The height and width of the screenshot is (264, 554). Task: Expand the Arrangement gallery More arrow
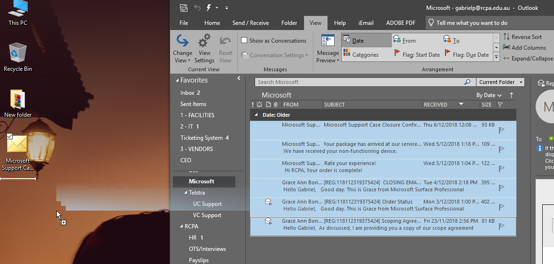click(496, 57)
